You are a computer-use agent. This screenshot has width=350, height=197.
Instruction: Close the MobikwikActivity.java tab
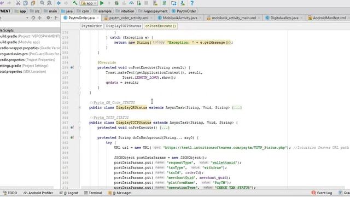tap(200, 18)
